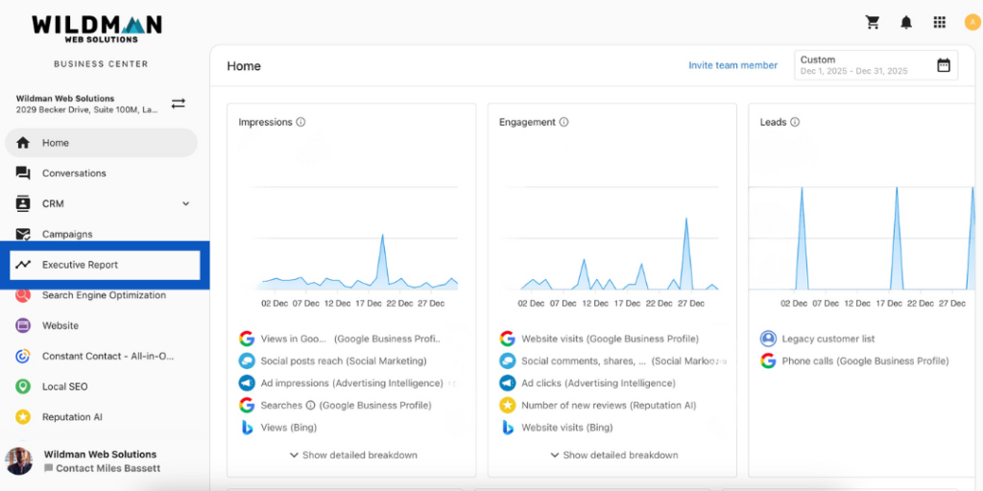Select Reputation AI in sidebar

(72, 417)
